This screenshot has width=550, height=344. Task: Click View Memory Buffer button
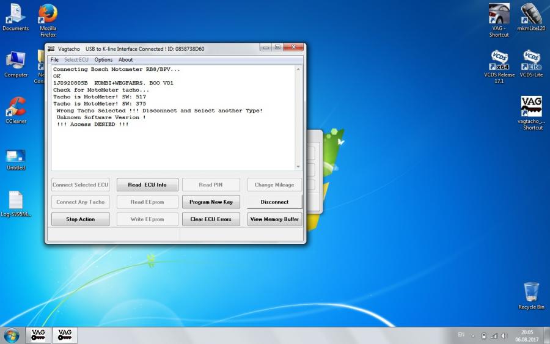pos(274,219)
